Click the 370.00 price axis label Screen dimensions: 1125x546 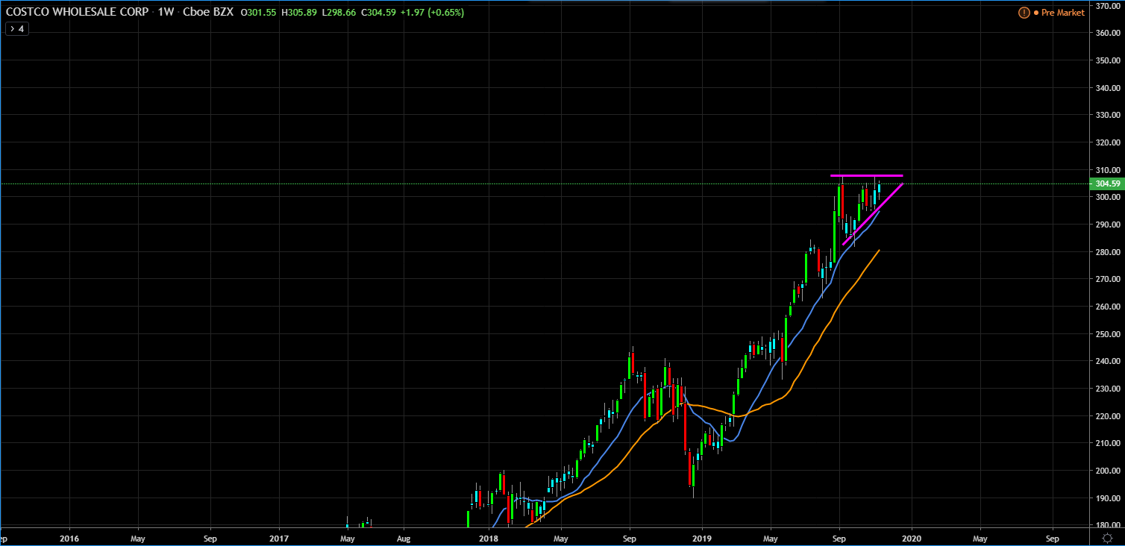[1108, 6]
